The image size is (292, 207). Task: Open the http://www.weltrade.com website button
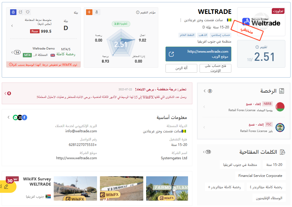198,54
